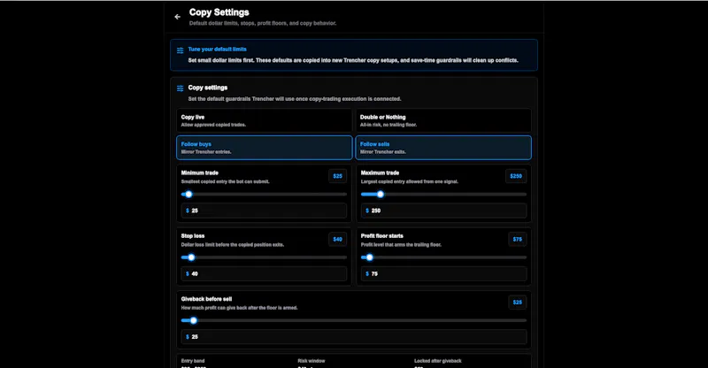Viewport: 708px width, 368px height.
Task: Click the Minimum trade card title
Action: (x=200, y=172)
